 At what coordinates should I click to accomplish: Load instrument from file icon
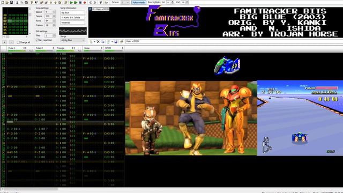pos(108,42)
